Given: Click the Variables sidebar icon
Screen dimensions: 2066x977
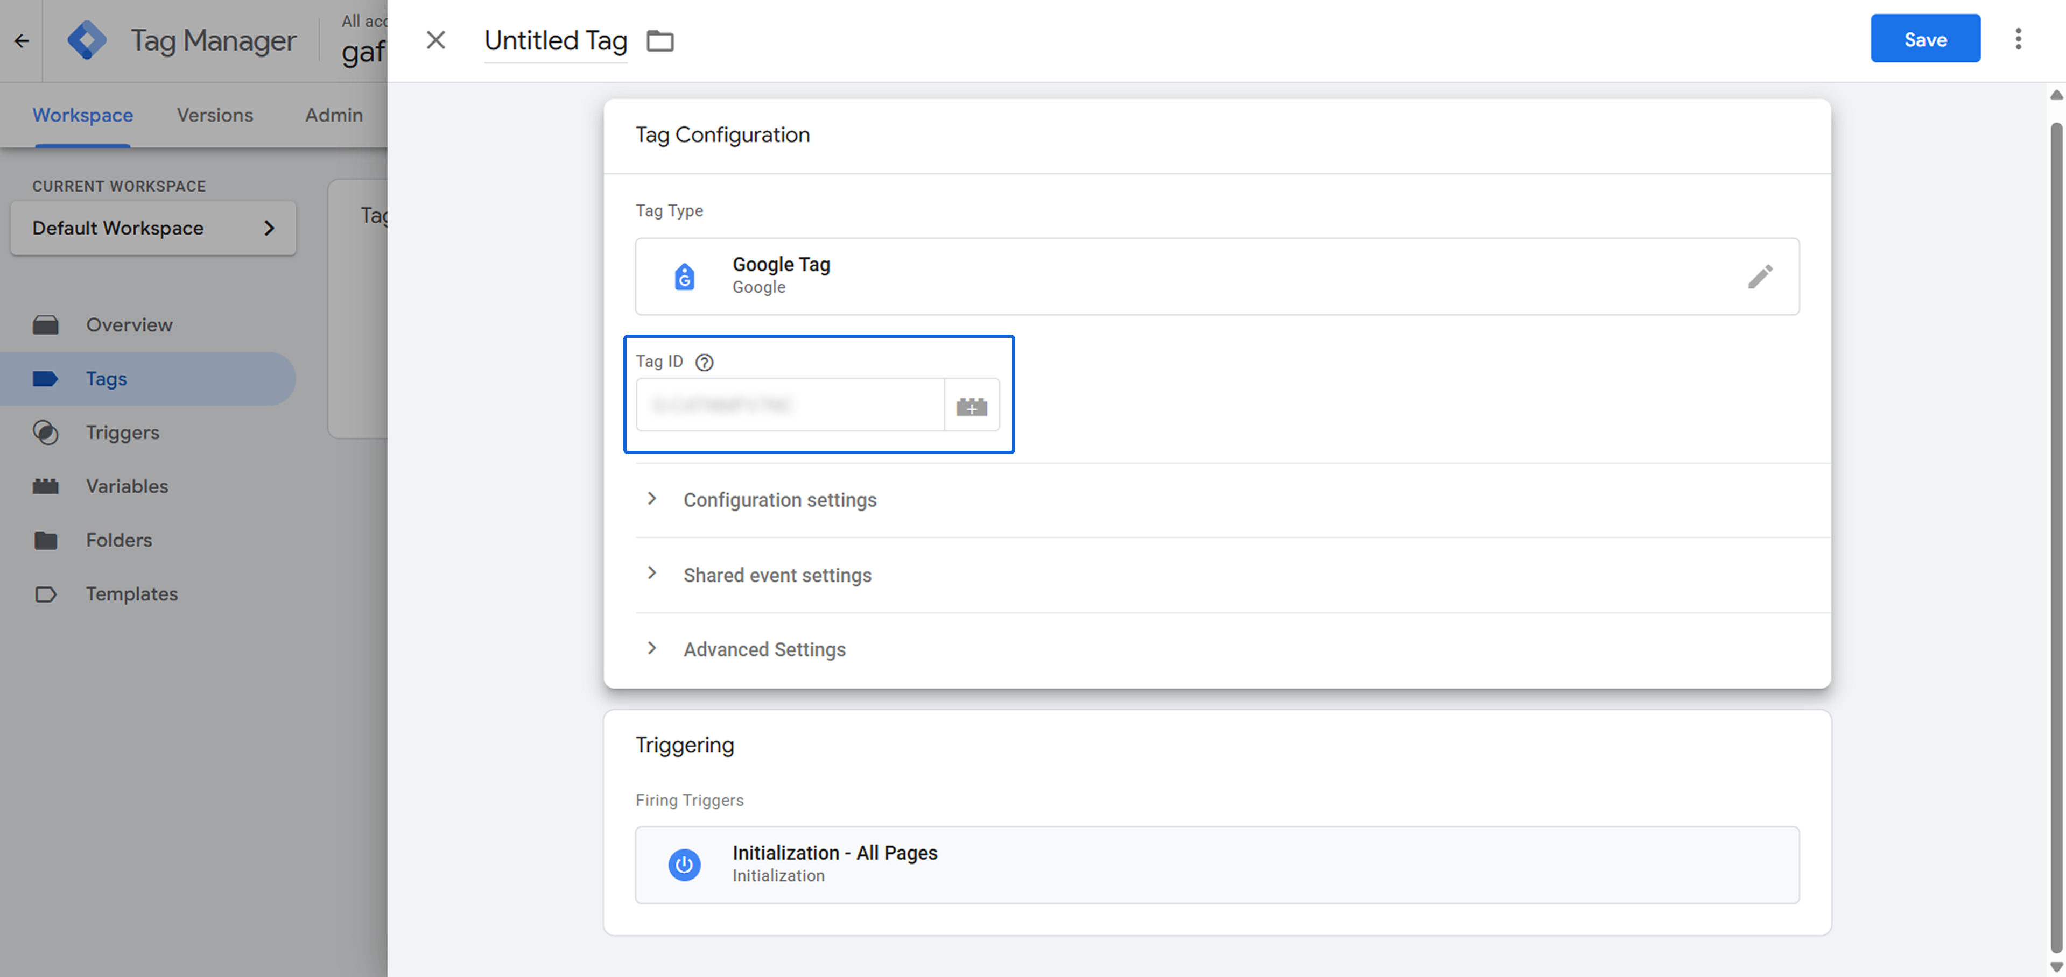Looking at the screenshot, I should (46, 486).
